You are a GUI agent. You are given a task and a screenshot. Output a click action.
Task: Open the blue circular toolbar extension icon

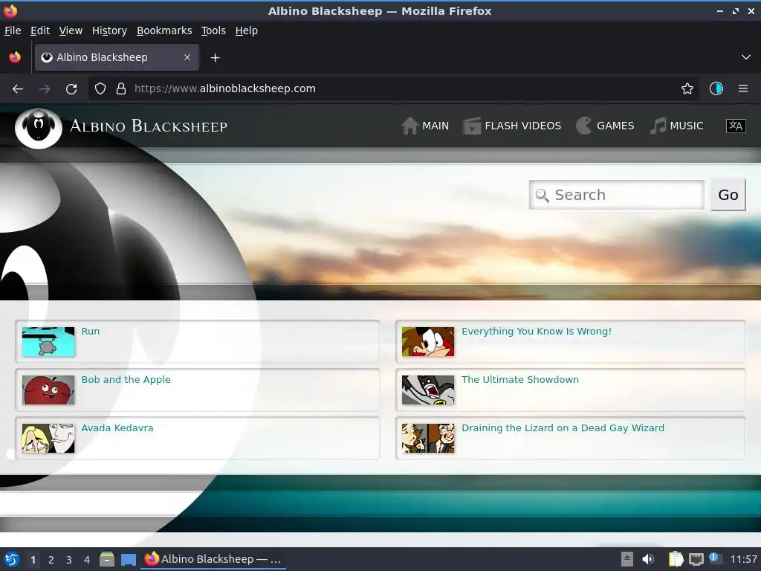point(716,88)
